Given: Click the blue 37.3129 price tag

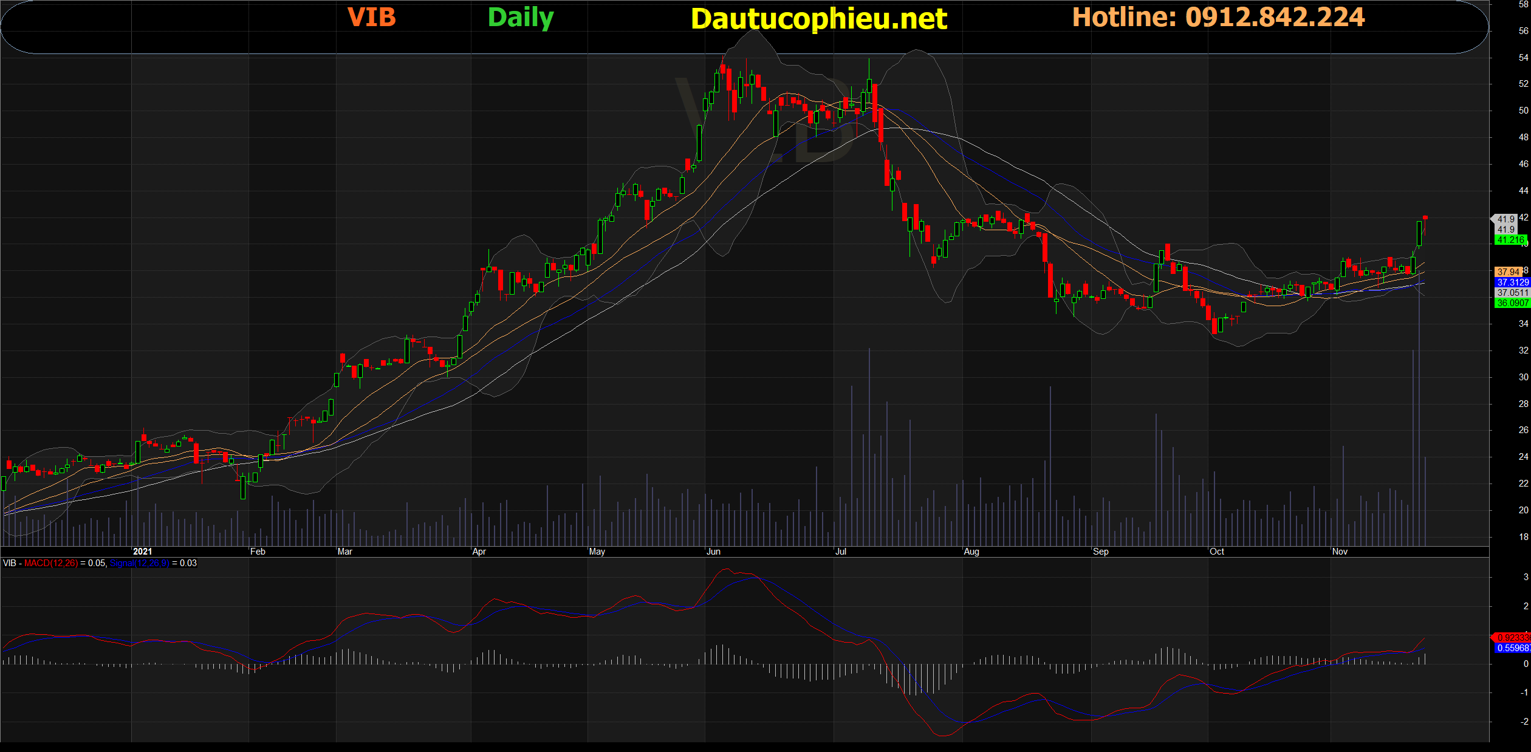Looking at the screenshot, I should point(1512,282).
